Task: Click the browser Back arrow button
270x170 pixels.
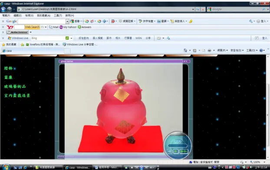Action: (x=3, y=9)
